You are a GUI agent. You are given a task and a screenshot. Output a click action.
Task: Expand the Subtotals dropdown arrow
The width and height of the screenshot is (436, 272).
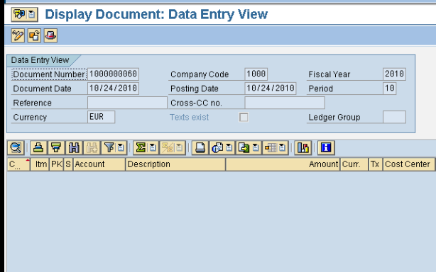tap(180, 147)
